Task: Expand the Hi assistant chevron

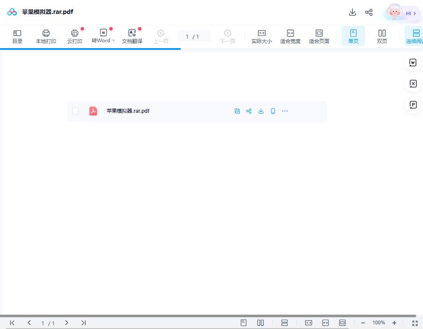Action: (415, 14)
